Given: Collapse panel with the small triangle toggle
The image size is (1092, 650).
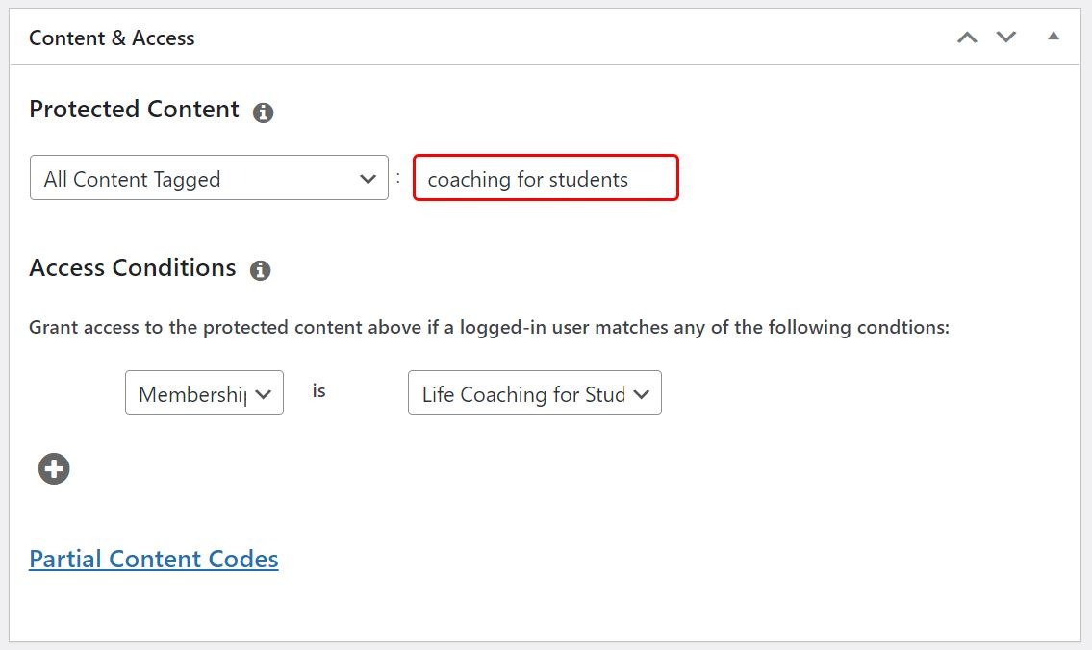Looking at the screenshot, I should tap(1053, 37).
